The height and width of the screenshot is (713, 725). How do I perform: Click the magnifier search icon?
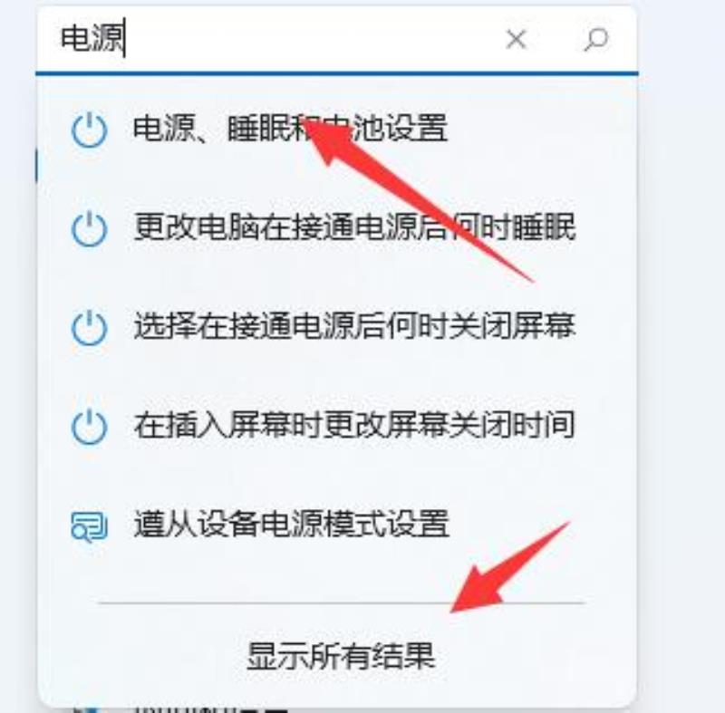tap(595, 39)
